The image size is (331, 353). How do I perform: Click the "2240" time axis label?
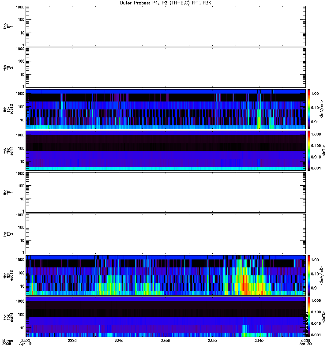click(119, 341)
